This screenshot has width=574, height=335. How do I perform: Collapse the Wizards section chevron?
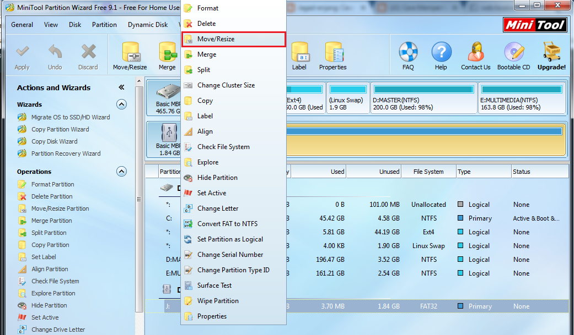(121, 105)
